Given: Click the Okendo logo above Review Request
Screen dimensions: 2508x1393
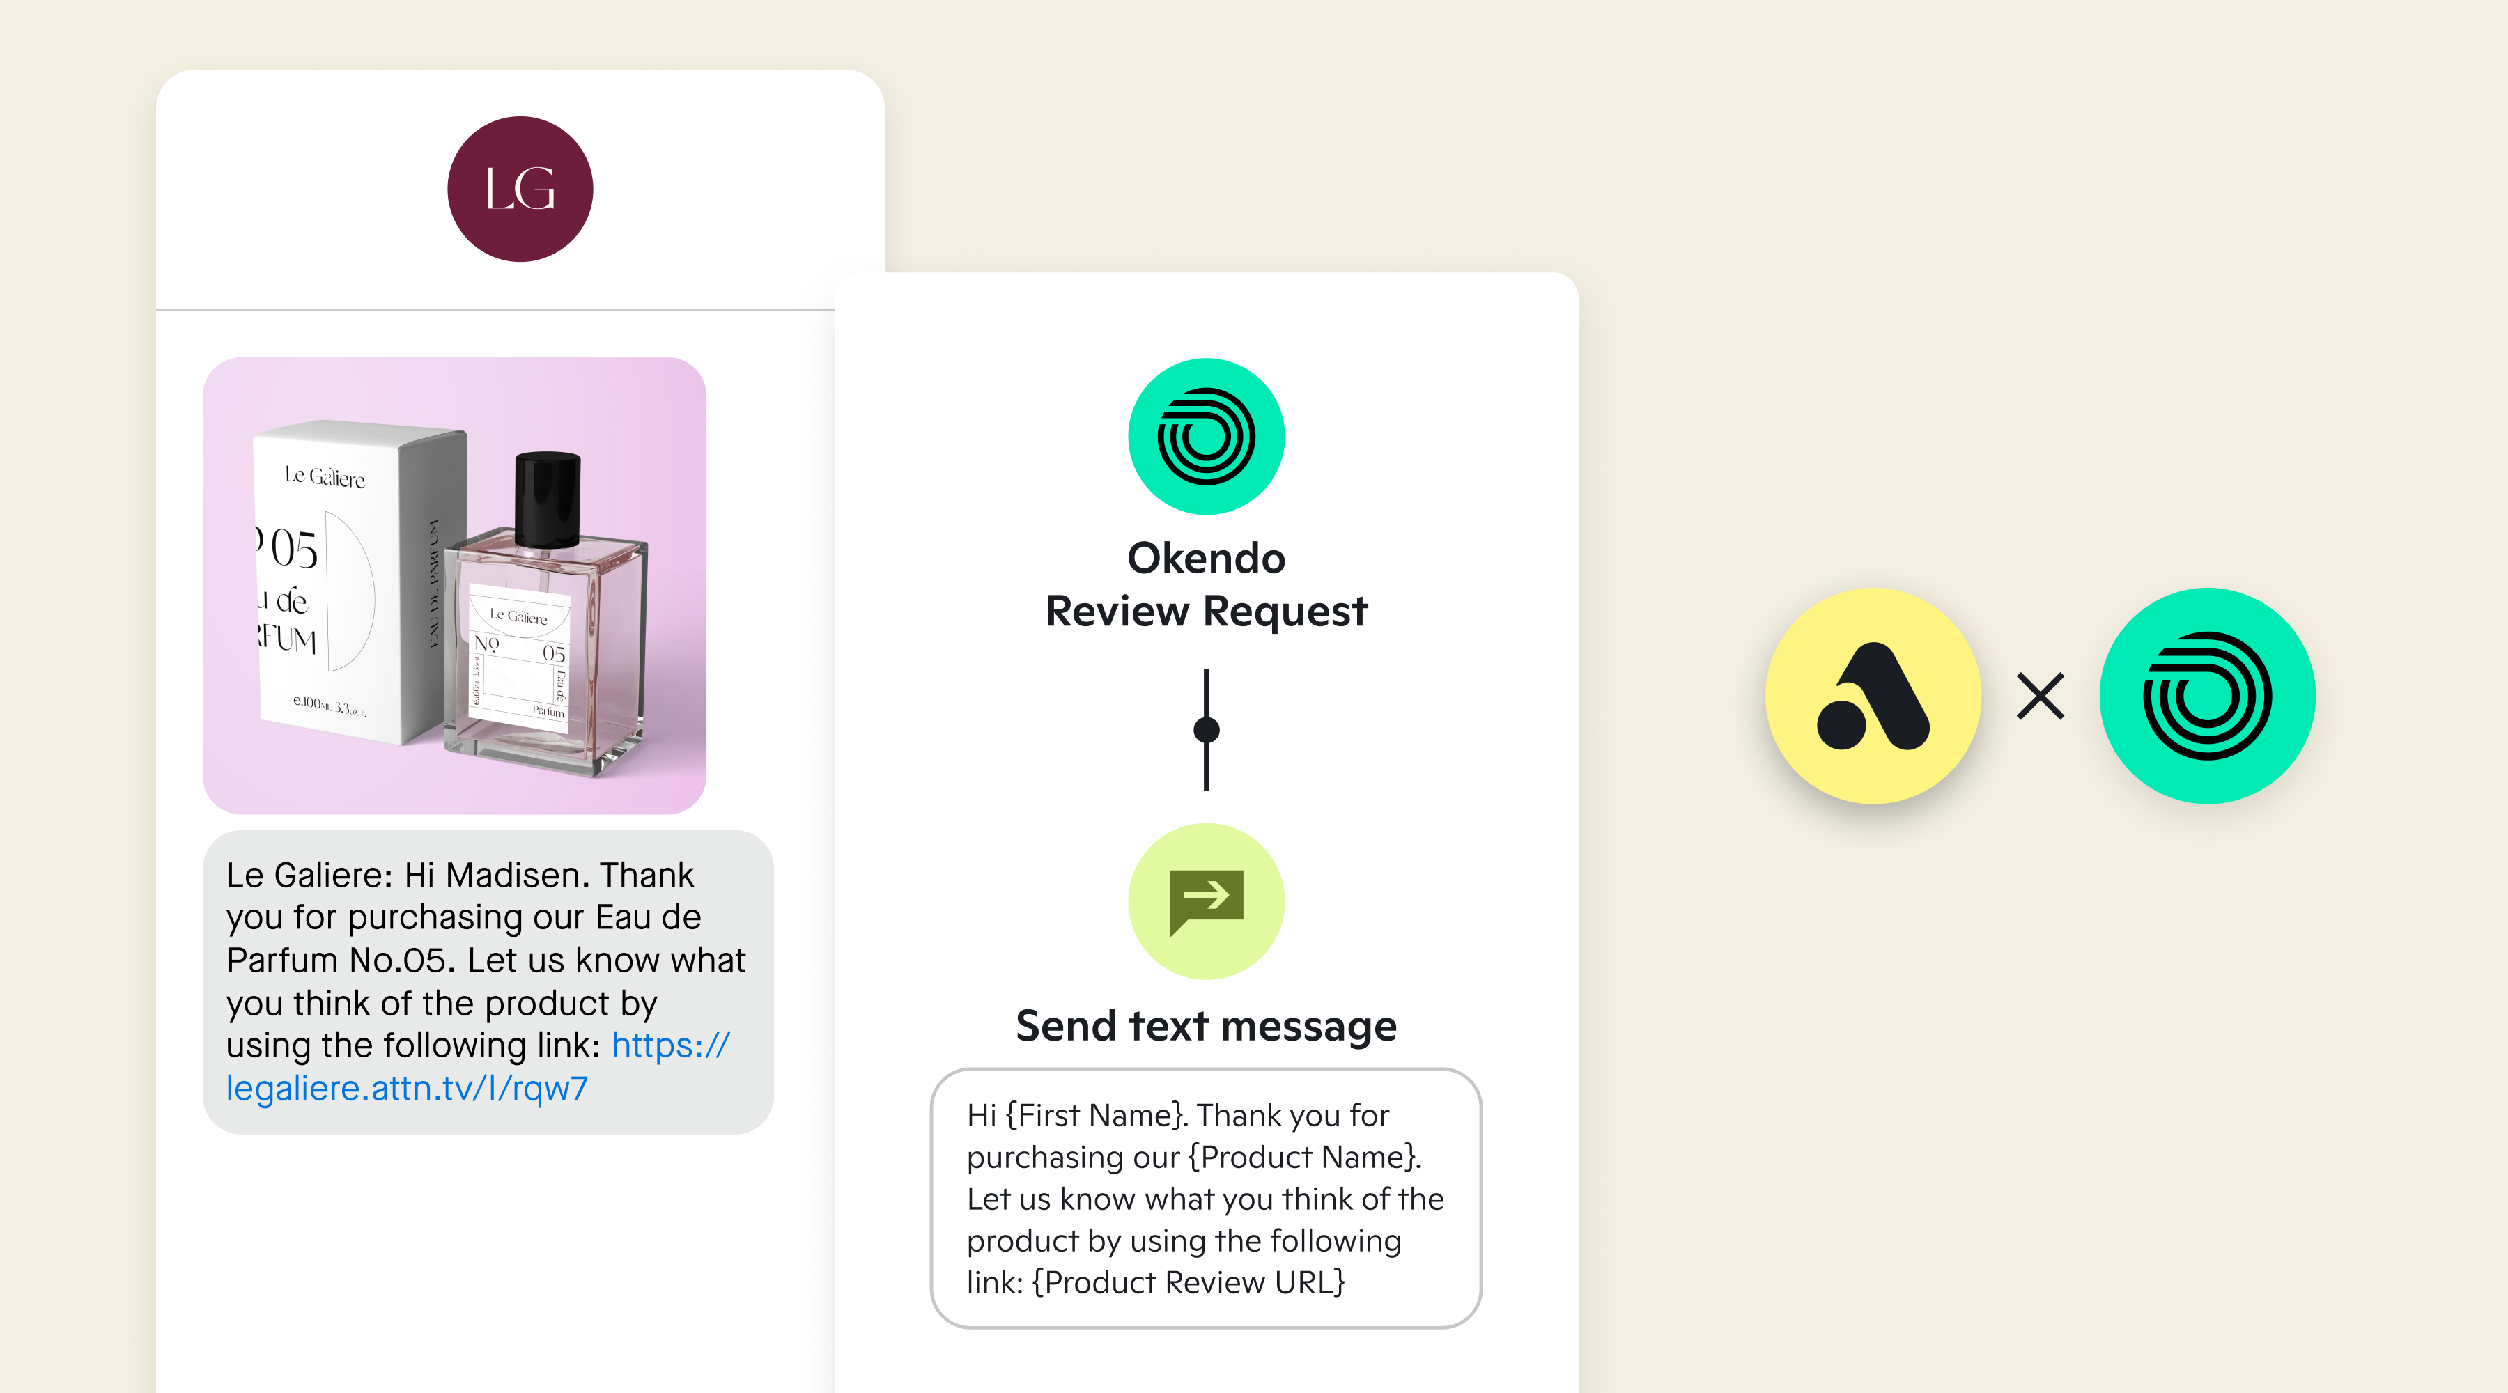Looking at the screenshot, I should pos(1207,436).
